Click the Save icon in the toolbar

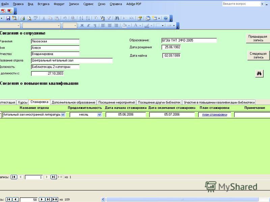8,18
